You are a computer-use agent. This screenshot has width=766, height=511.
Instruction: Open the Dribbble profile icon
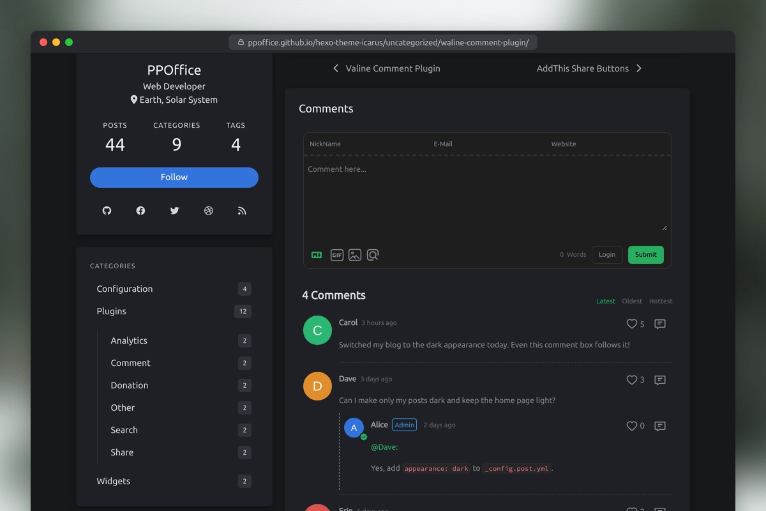point(209,211)
